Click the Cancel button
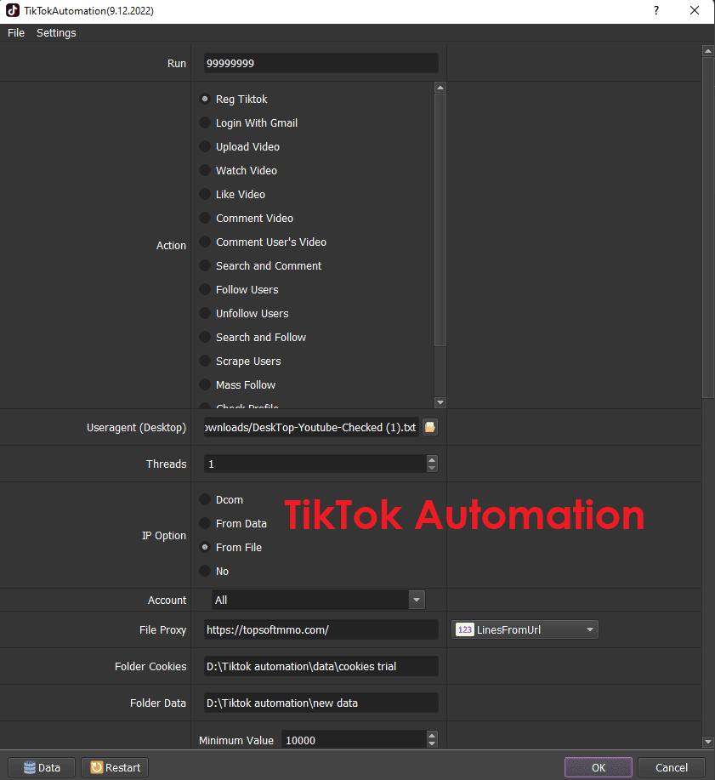This screenshot has width=715, height=780. (672, 767)
